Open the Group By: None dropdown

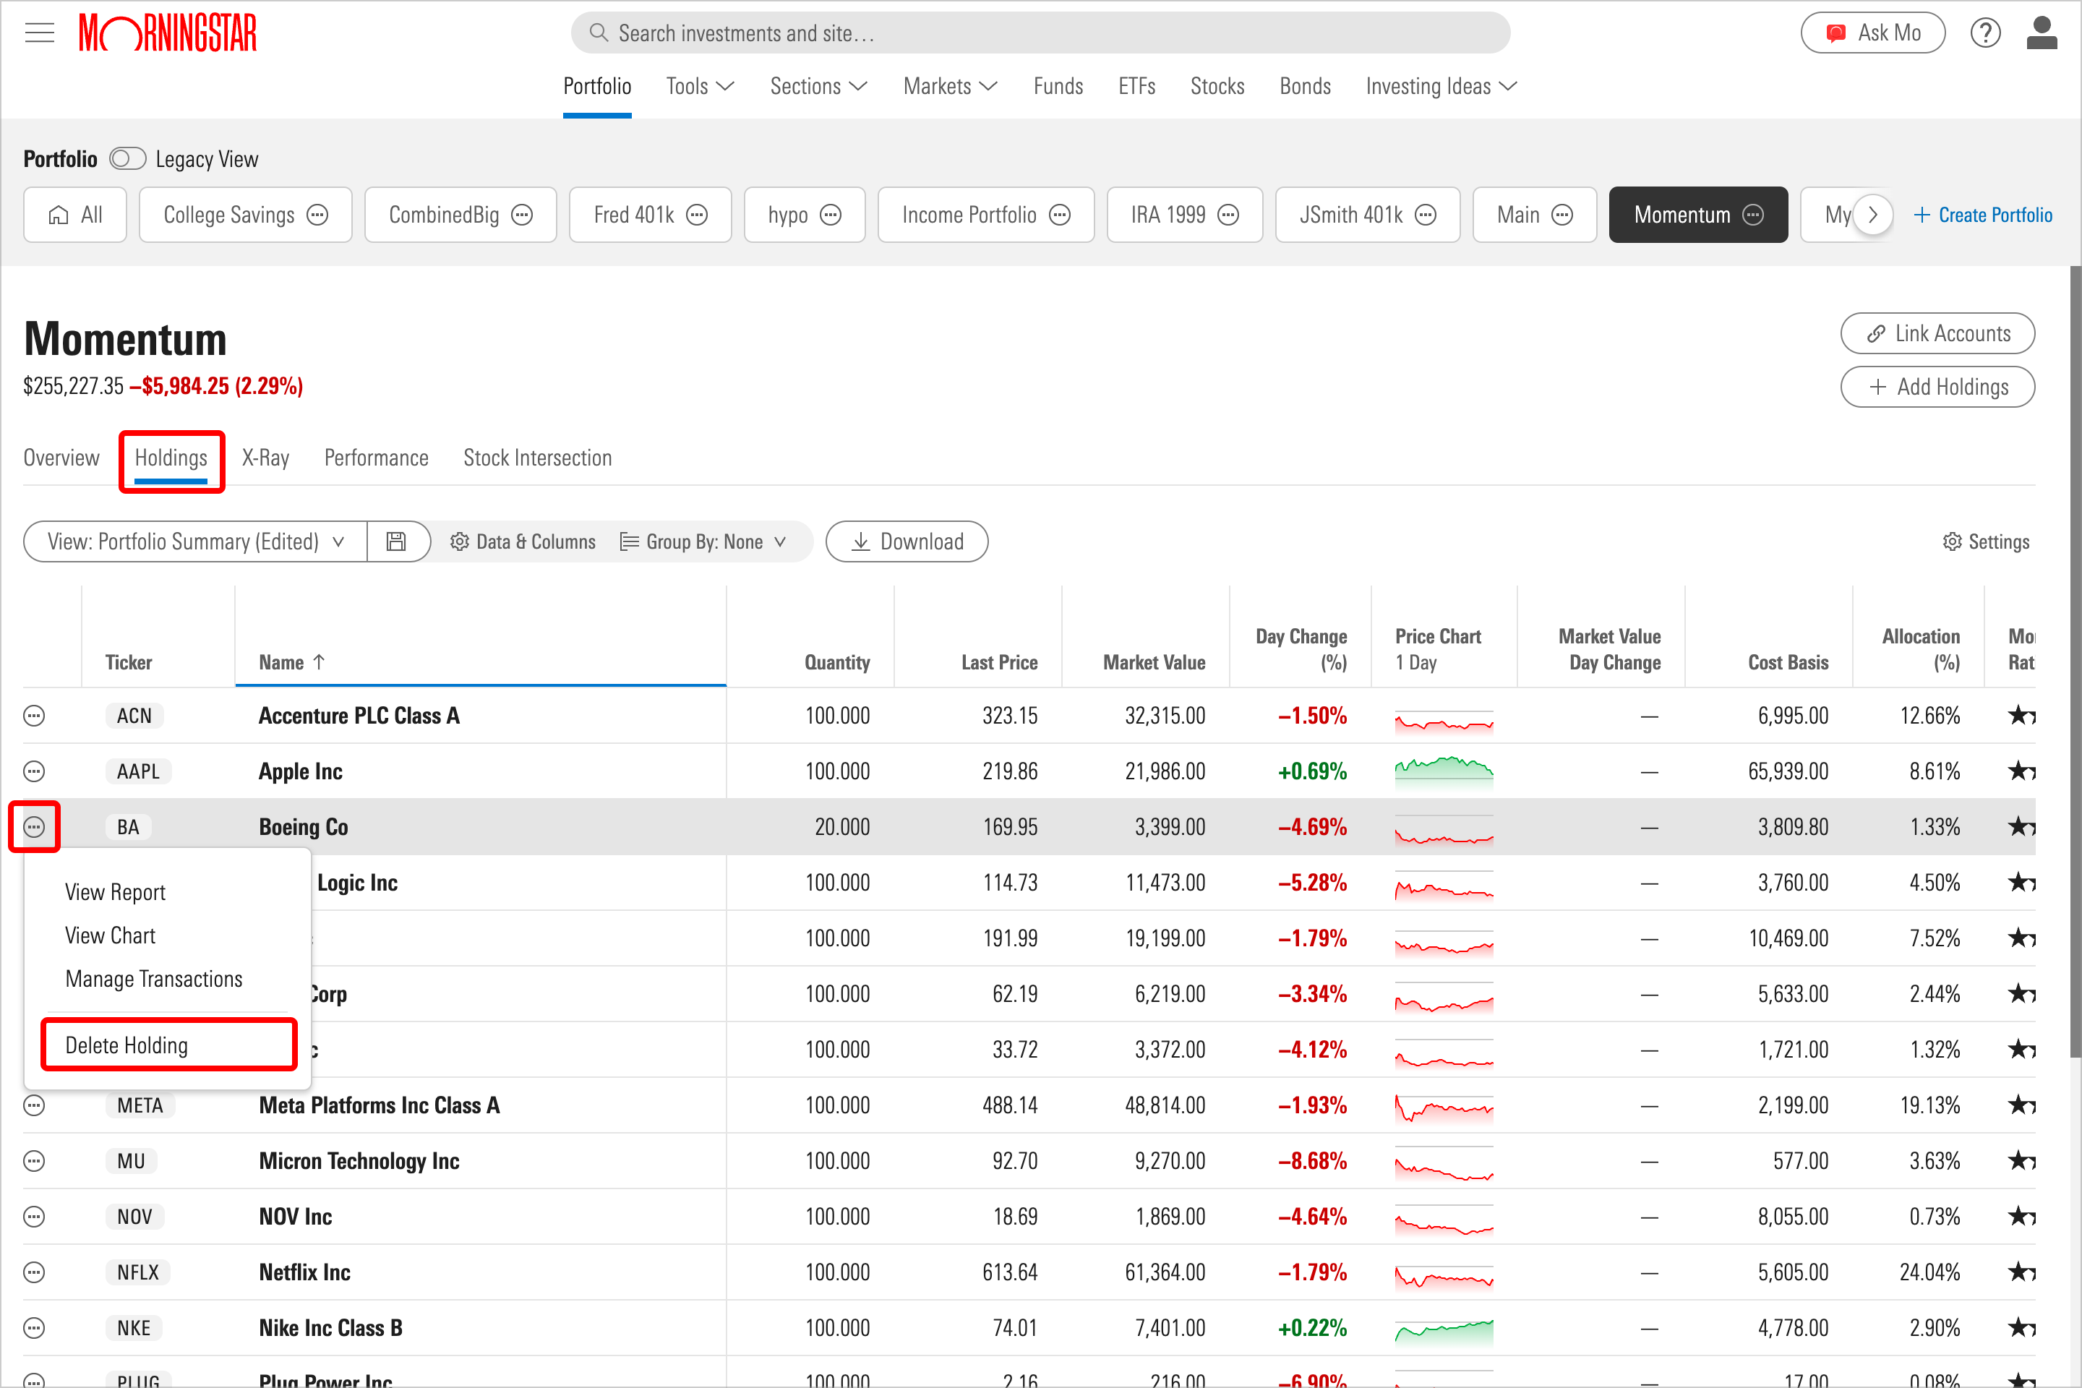703,541
